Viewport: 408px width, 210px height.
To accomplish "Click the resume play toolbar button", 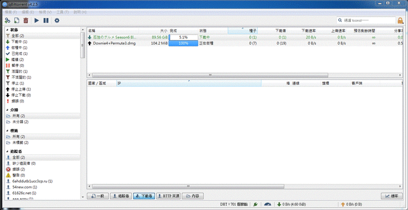I will (x=36, y=20).
